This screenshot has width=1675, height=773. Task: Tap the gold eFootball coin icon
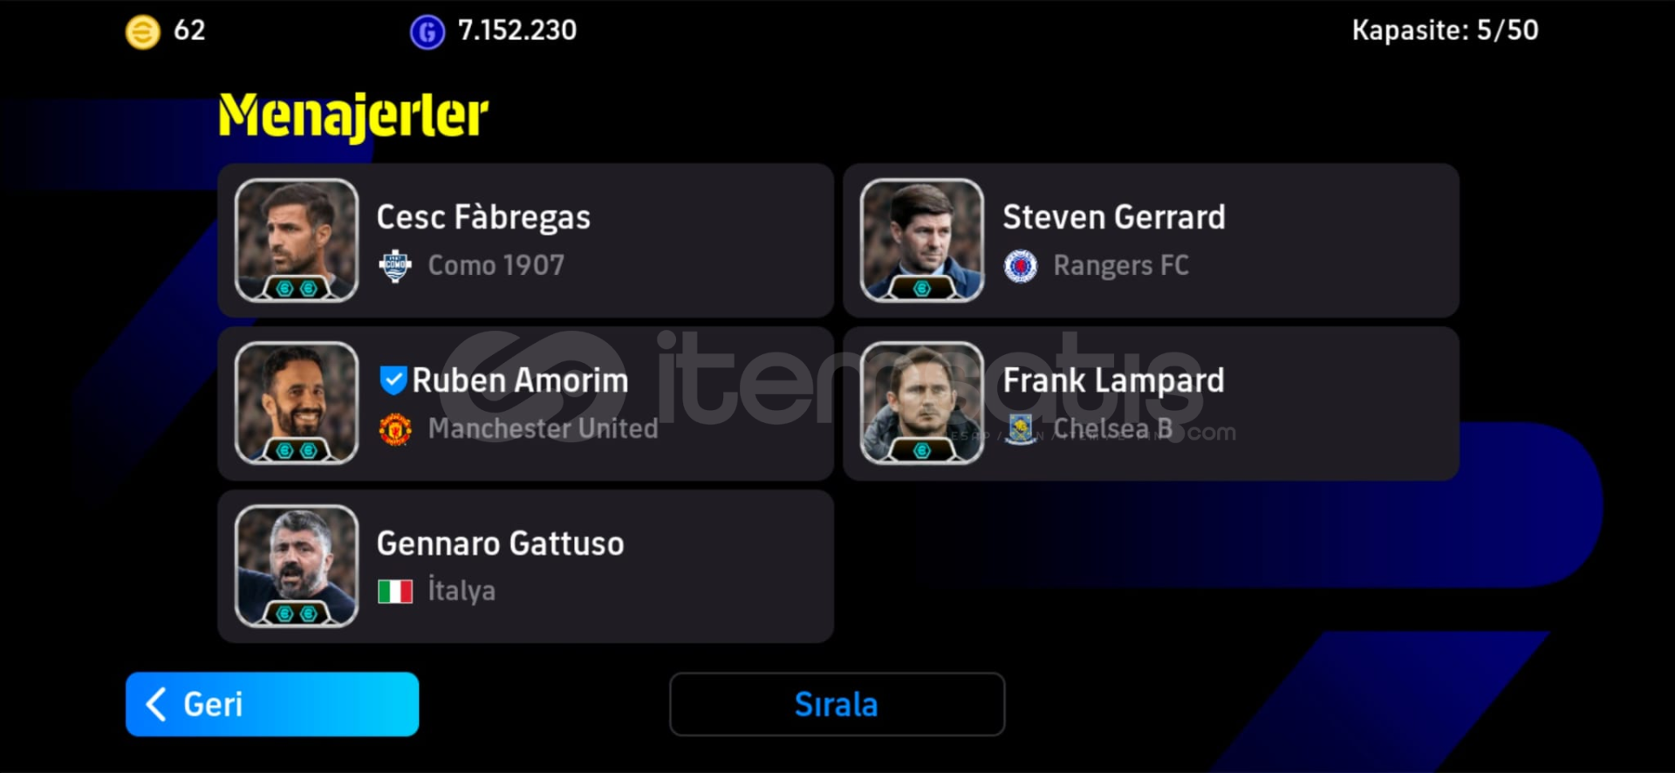143,32
